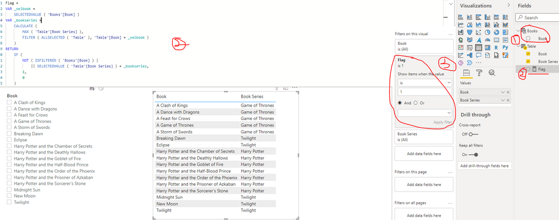The width and height of the screenshot is (559, 220).
Task: Open Filters on this page options
Action: coord(450,172)
